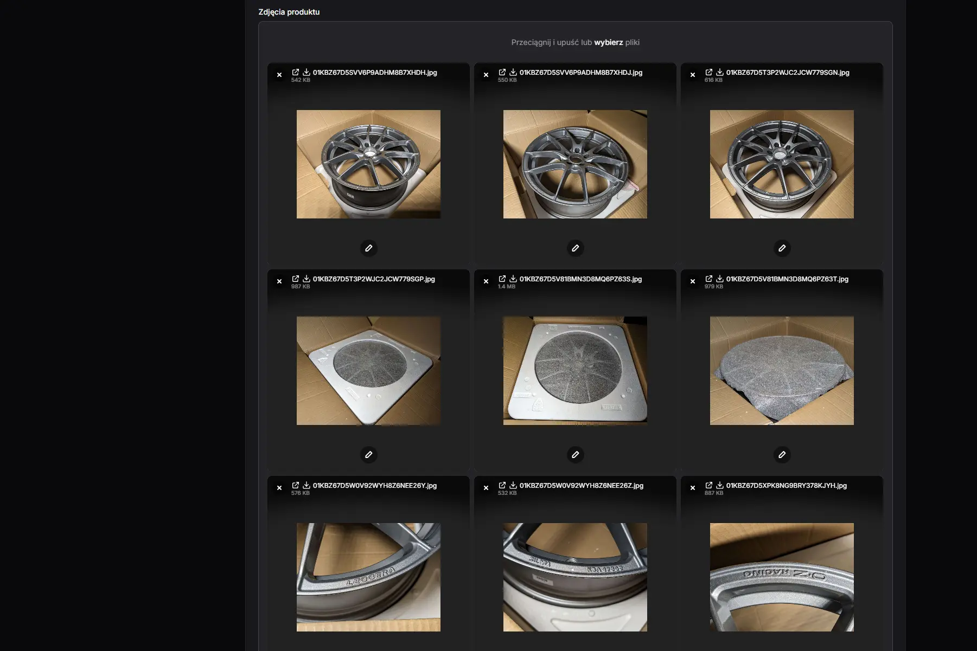Open 01KBZ67D5V81BMN3D8MQ6PZ63S.jpg in a new tab

pos(502,279)
